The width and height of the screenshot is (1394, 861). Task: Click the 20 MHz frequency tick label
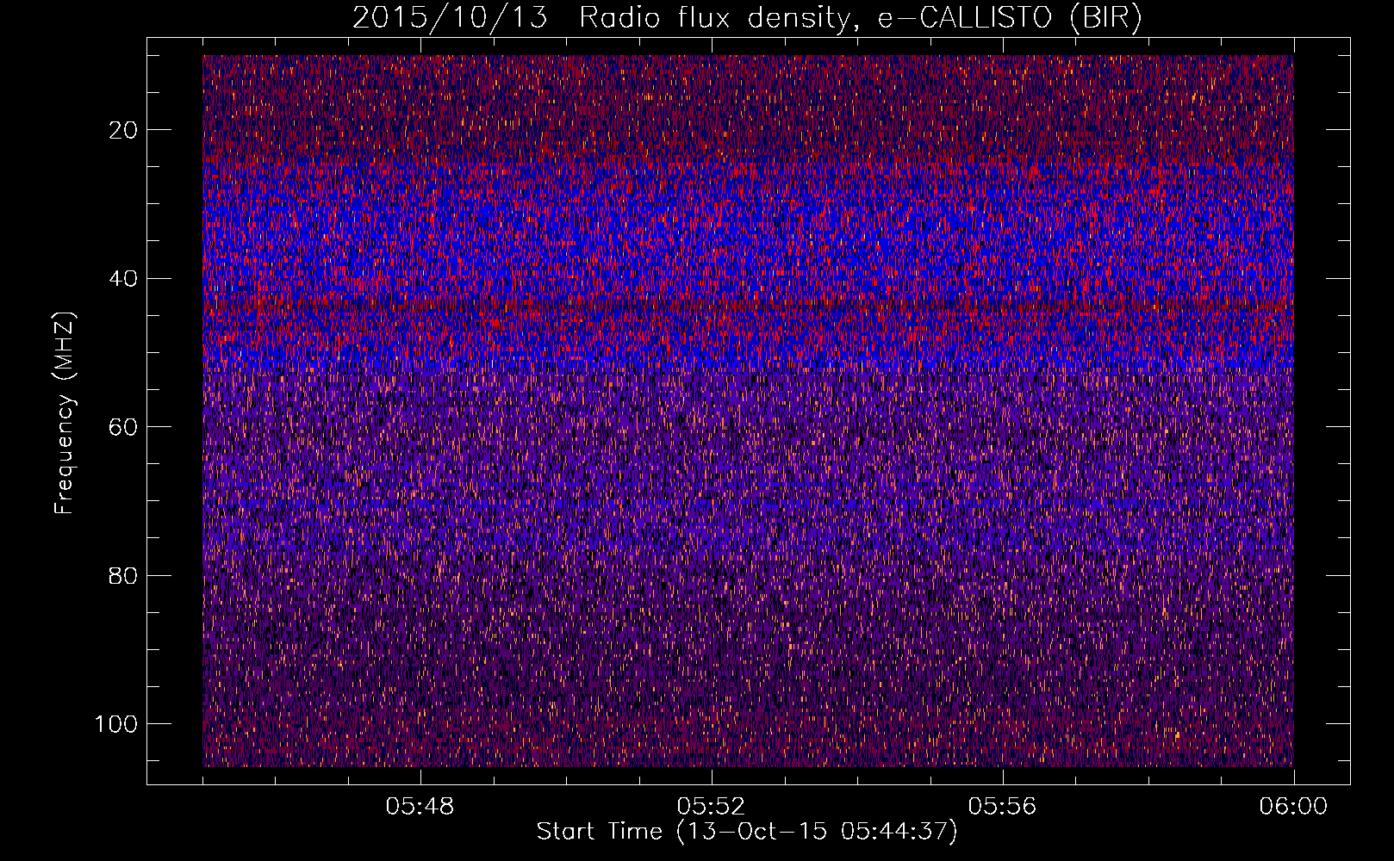click(x=124, y=130)
